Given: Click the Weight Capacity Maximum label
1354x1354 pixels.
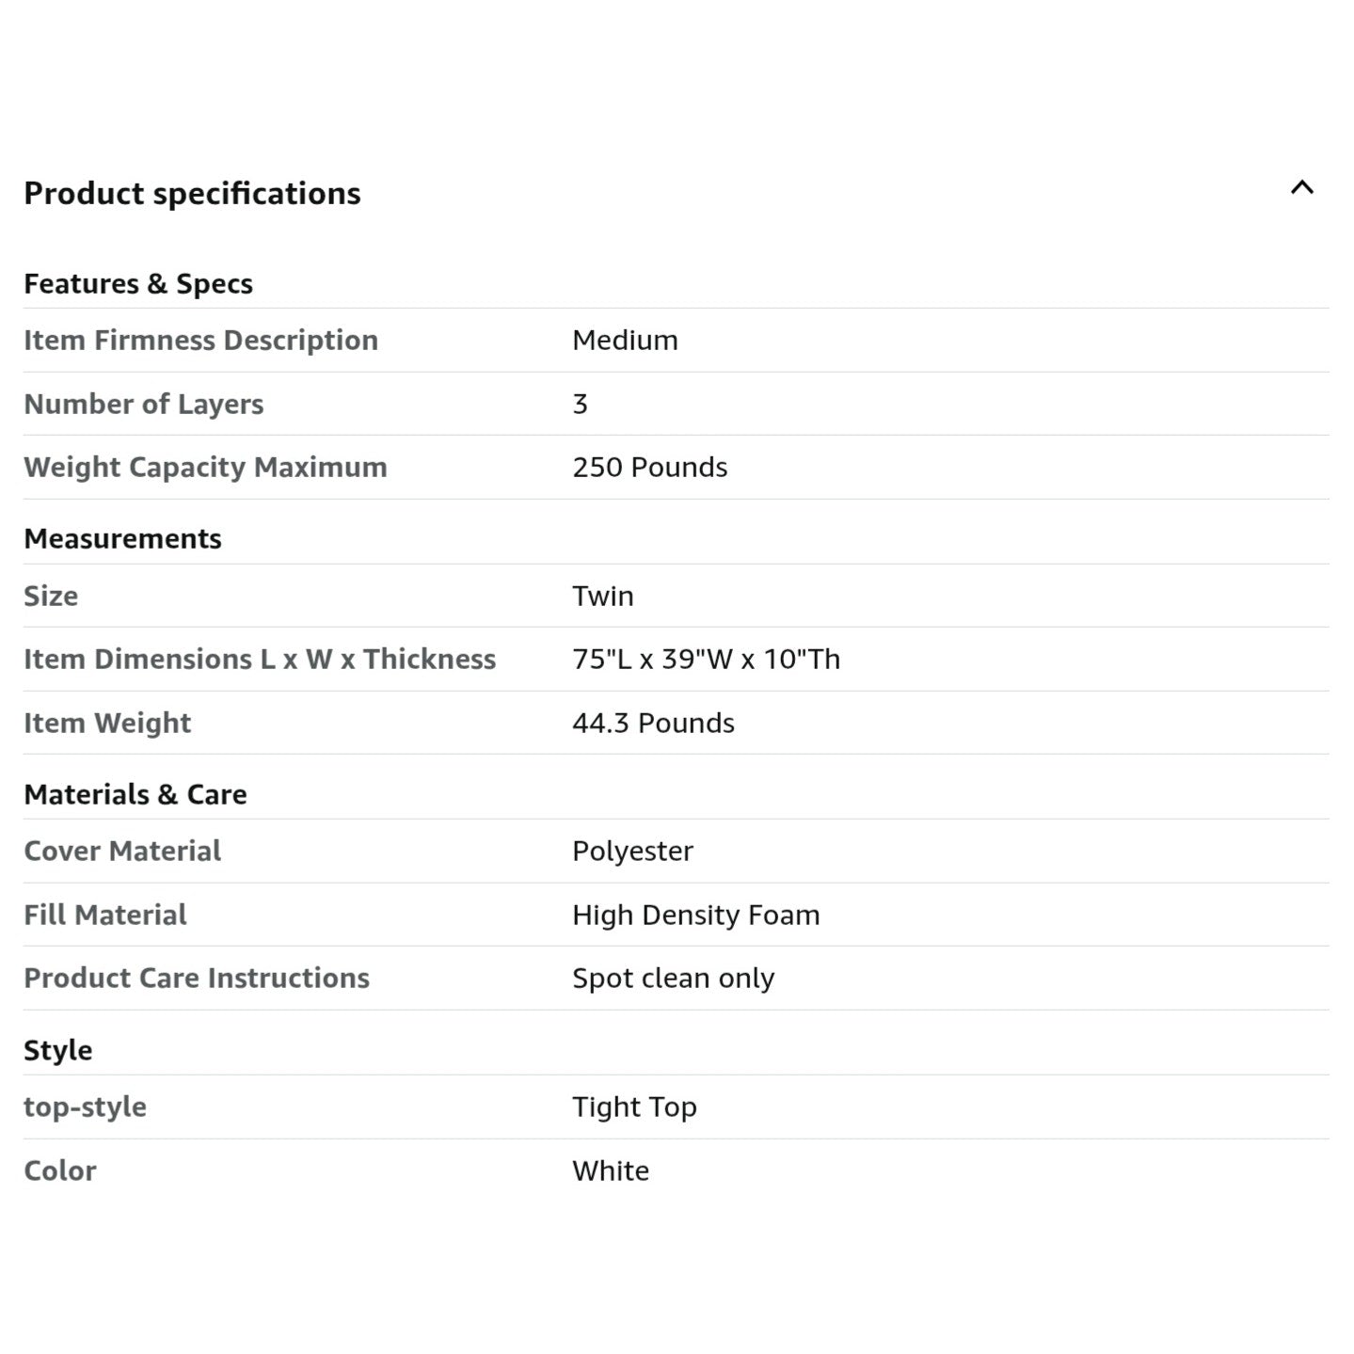Looking at the screenshot, I should point(205,468).
